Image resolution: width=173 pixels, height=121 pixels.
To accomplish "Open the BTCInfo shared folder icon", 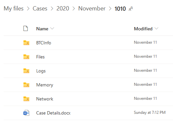I will pos(26,43).
